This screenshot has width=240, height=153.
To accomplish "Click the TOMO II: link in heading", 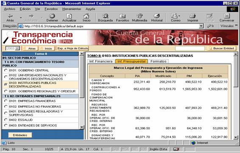I will pos(94,56).
